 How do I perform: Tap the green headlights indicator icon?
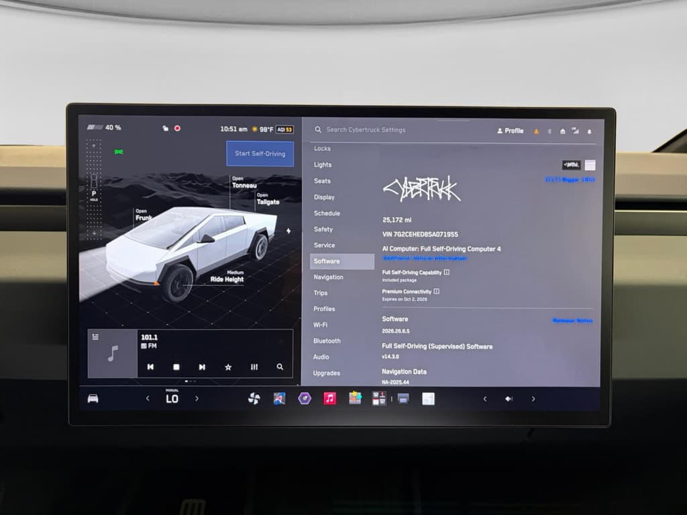click(x=119, y=152)
